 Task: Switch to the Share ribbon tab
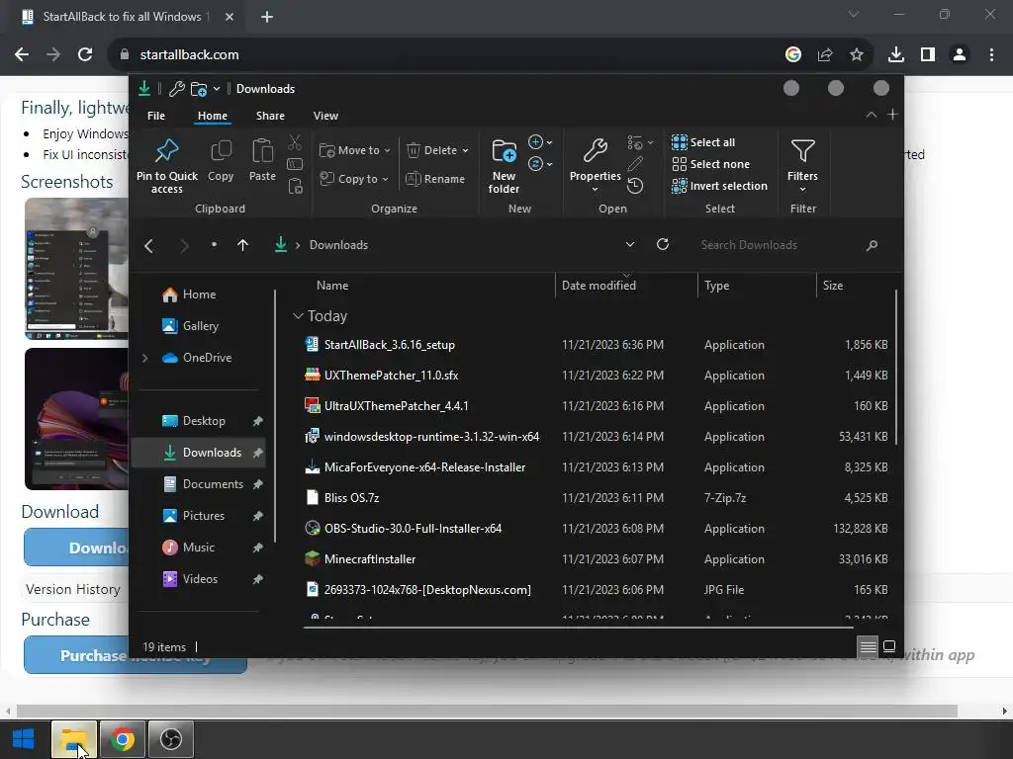pyautogui.click(x=270, y=116)
